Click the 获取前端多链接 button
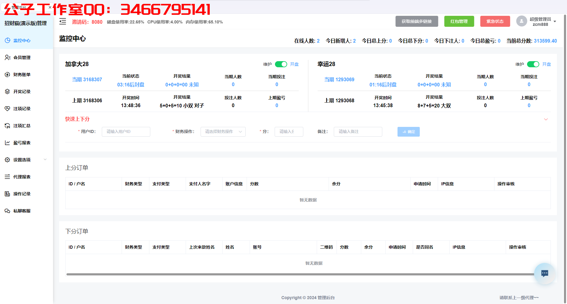Viewport: 567px width, 304px height. pos(417,21)
